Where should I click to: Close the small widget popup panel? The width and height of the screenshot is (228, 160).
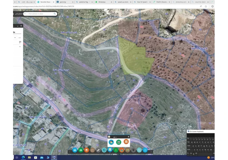[128, 136]
